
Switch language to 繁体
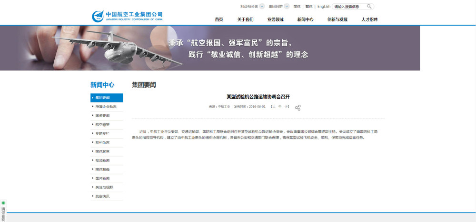click(309, 6)
